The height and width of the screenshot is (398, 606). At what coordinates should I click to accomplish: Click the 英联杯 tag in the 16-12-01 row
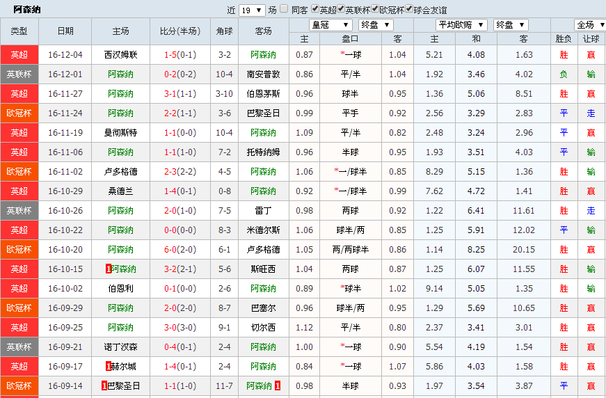19,74
